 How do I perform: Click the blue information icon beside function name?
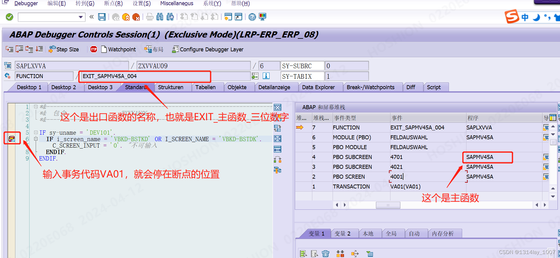[x=266, y=76]
